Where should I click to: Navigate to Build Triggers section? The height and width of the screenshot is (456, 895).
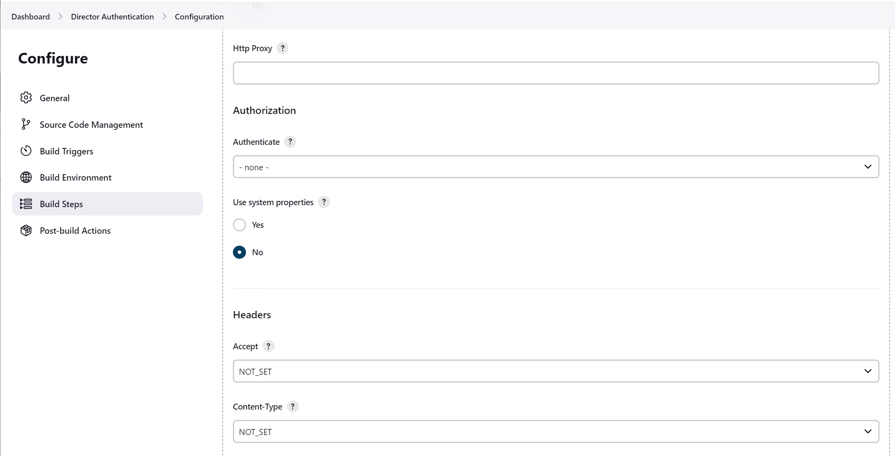tap(107, 151)
